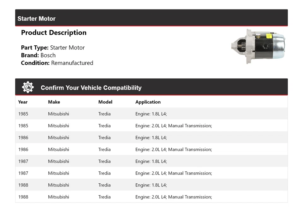
Task: Select the 1986 Tredia 2.0L Manual Transmission row
Action: (151, 150)
